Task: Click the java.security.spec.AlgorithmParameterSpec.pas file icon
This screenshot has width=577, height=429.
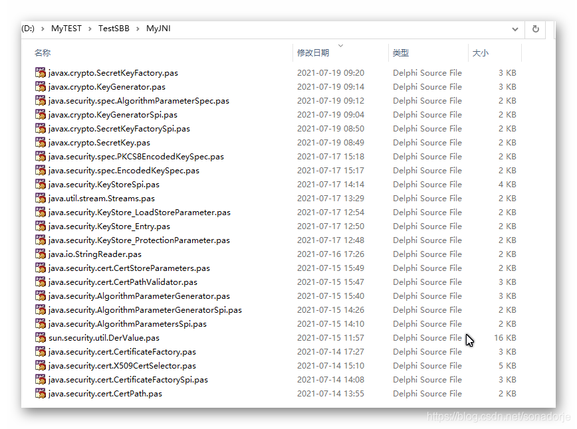Action: point(40,100)
